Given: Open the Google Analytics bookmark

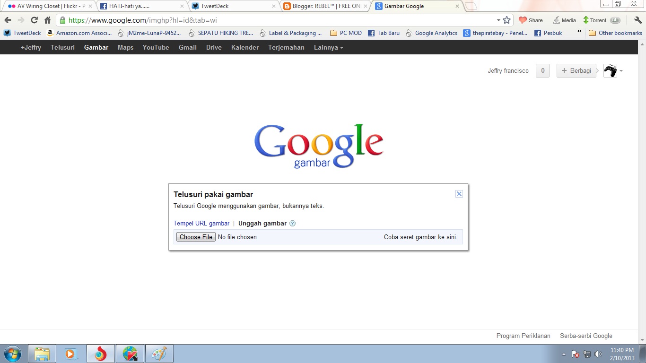Looking at the screenshot, I should 431,33.
